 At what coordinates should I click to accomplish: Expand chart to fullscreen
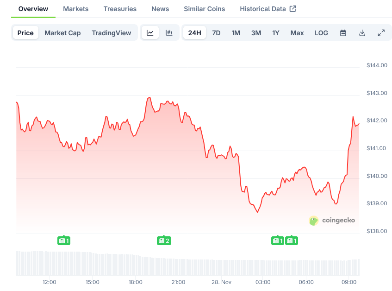pos(381,33)
